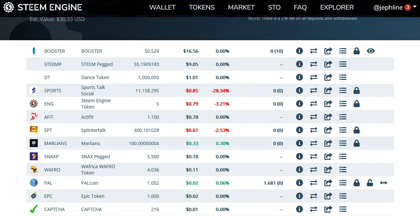
Task: Click the notification badge showing 3
Action: pos(407,7)
